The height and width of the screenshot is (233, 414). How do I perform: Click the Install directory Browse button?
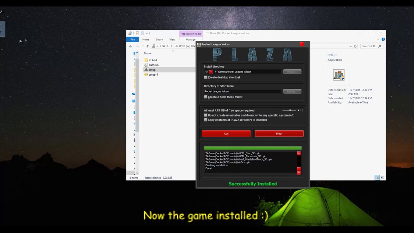(292, 72)
